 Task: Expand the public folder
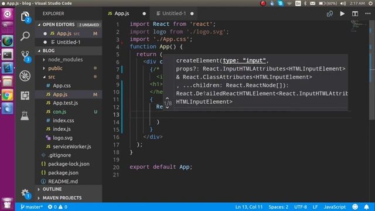(69, 68)
